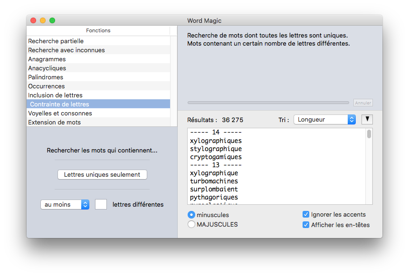This screenshot has height=276, width=409.
Task: Uncheck Afficher les en-têtes checkbox
Action: [x=306, y=225]
